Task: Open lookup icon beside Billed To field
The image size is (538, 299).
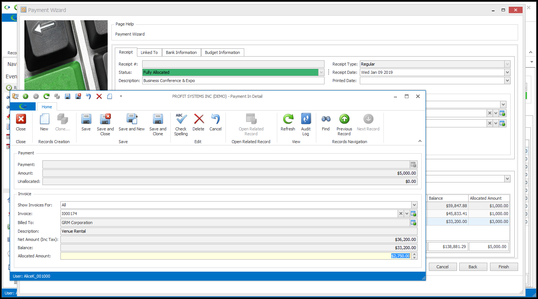Action: tap(413, 223)
